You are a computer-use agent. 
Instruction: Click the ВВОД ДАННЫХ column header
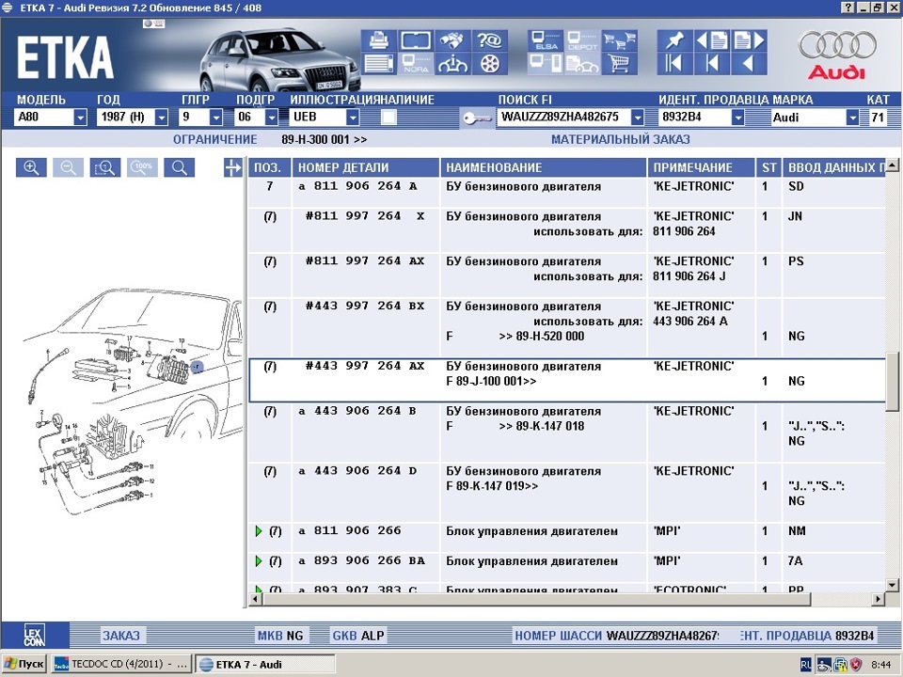[834, 167]
